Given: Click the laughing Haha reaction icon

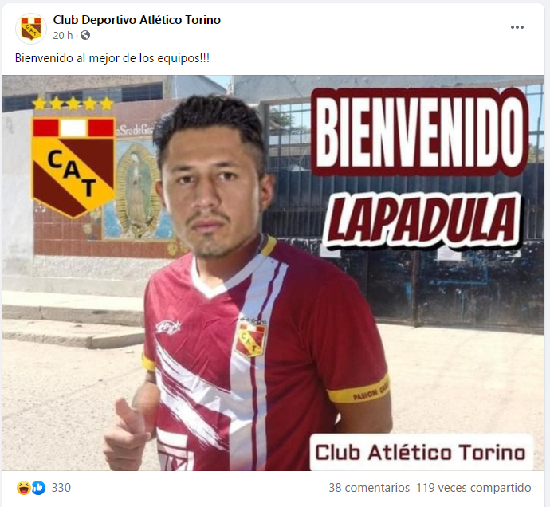Looking at the screenshot, I should 23,488.
